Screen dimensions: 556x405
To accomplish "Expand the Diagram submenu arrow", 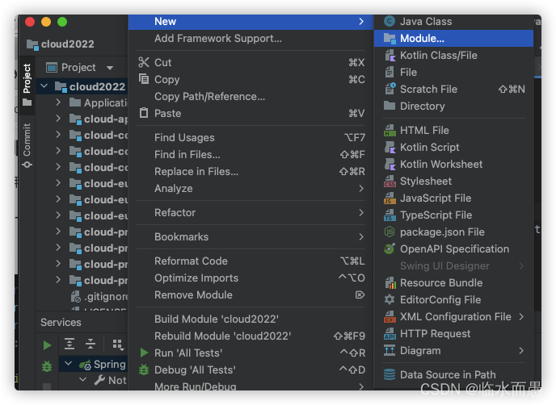I will (521, 350).
